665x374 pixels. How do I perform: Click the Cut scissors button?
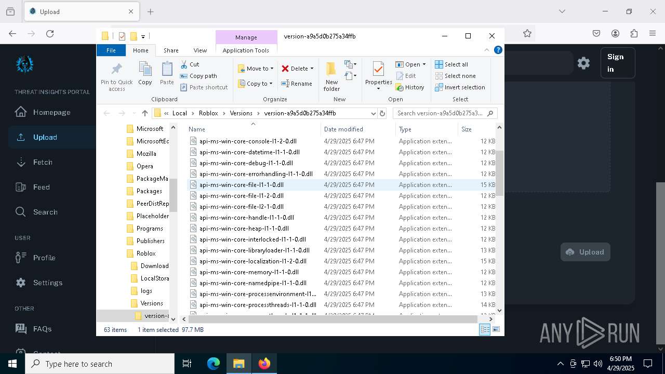pyautogui.click(x=190, y=64)
